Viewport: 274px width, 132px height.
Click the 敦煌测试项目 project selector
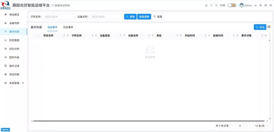click(x=61, y=5)
